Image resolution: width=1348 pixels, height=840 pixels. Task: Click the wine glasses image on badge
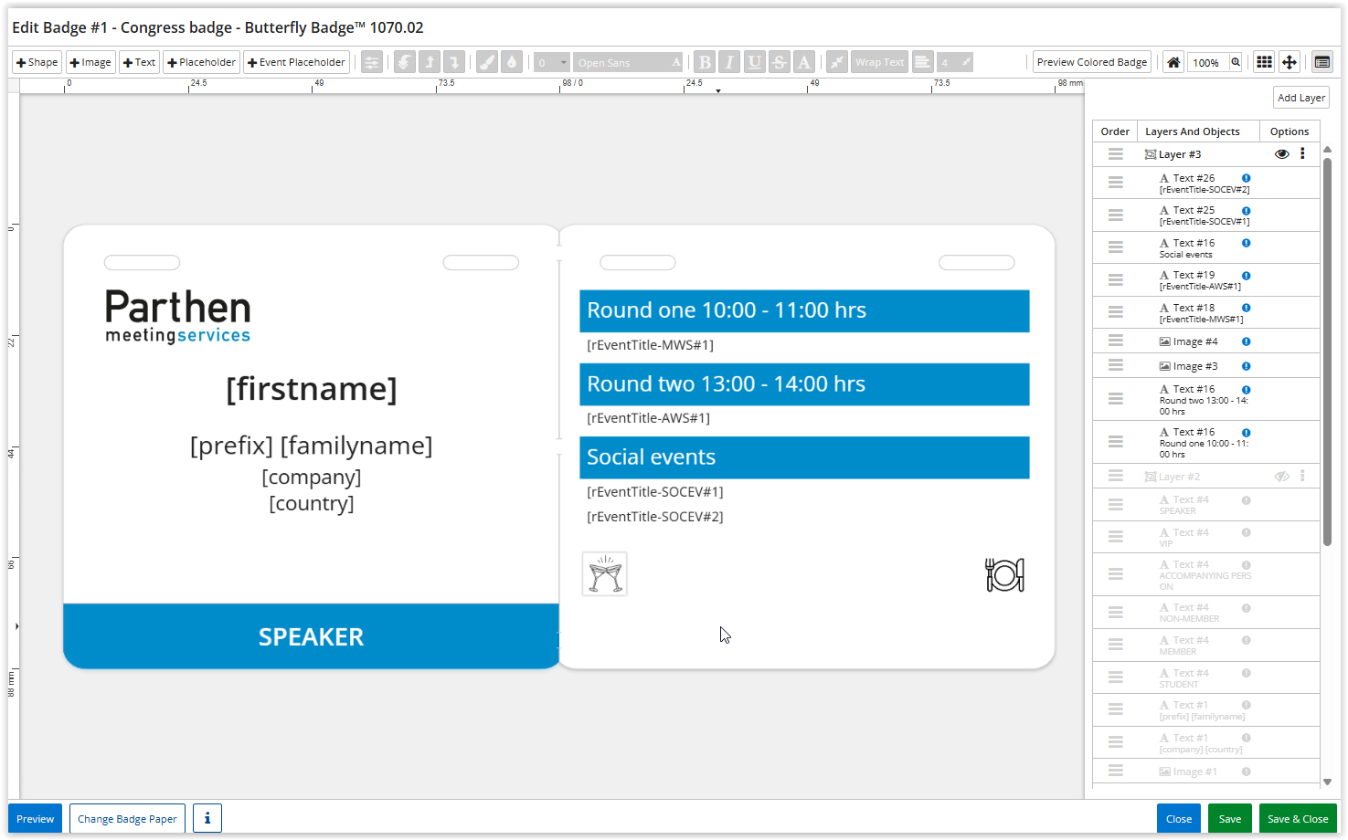point(605,574)
